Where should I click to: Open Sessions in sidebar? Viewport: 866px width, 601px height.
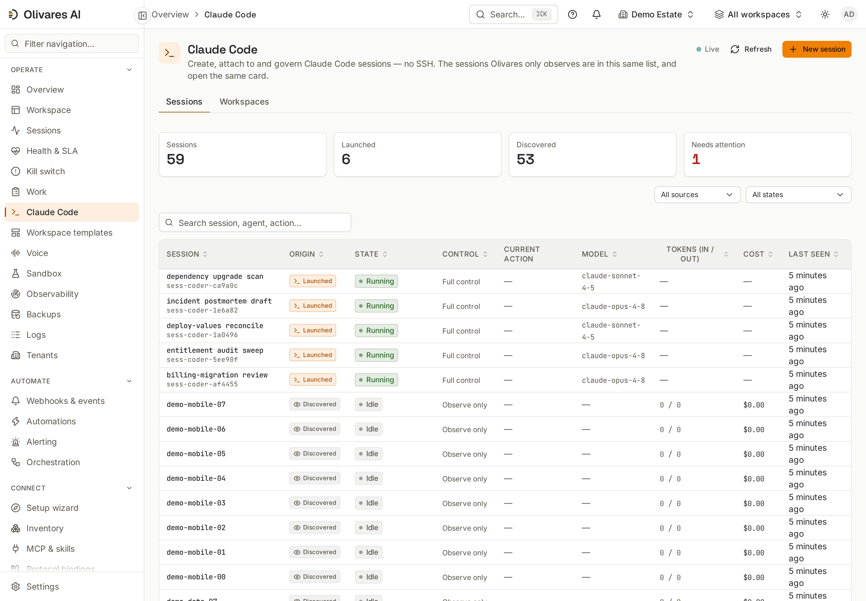point(72,130)
